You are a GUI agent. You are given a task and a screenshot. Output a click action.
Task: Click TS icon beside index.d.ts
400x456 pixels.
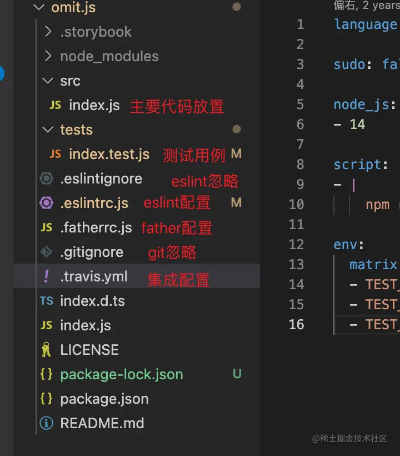[x=47, y=301]
